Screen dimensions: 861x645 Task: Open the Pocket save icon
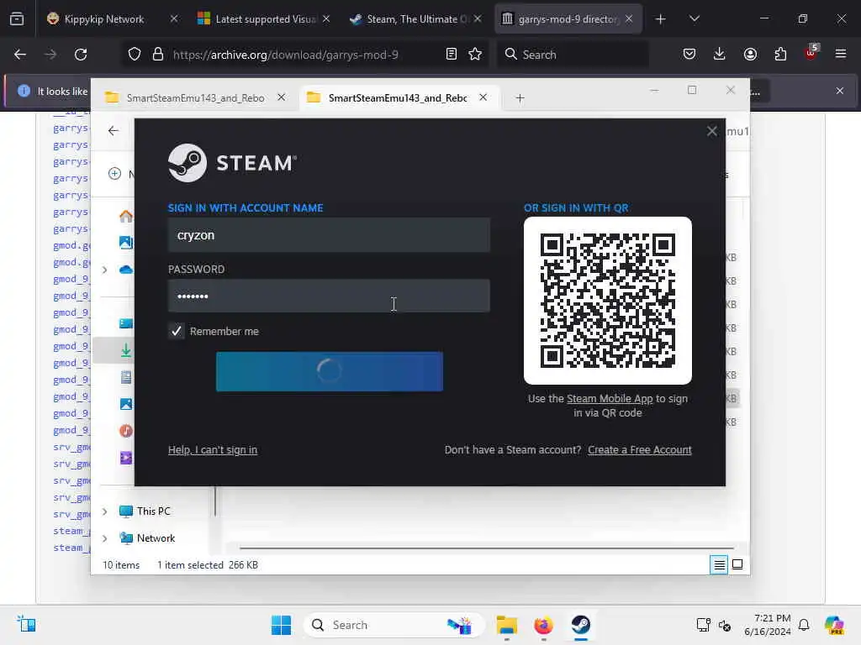[x=689, y=54]
